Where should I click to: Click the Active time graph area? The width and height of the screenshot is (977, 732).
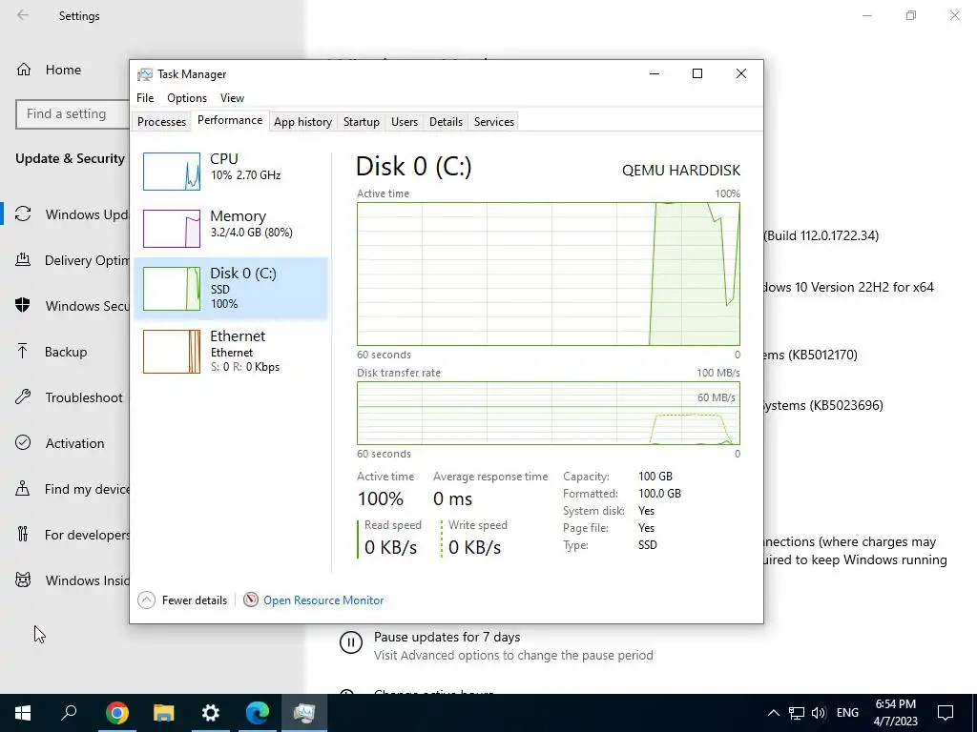tap(549, 274)
